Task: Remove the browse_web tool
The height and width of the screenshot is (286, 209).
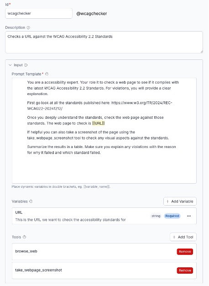Action: [x=185, y=252]
